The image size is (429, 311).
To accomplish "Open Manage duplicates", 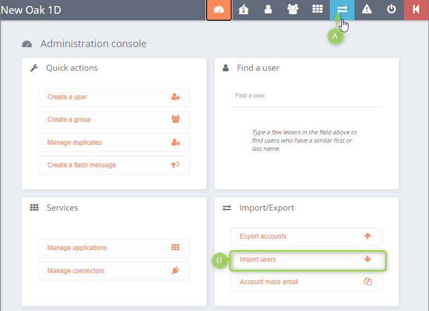I will (113, 143).
